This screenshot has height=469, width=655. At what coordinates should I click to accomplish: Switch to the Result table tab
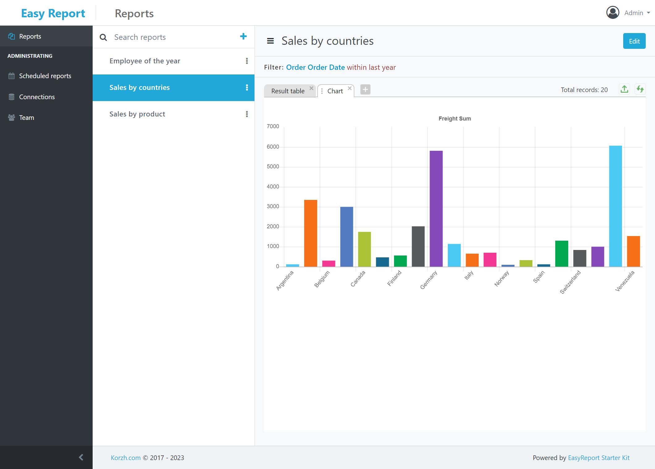coord(288,91)
